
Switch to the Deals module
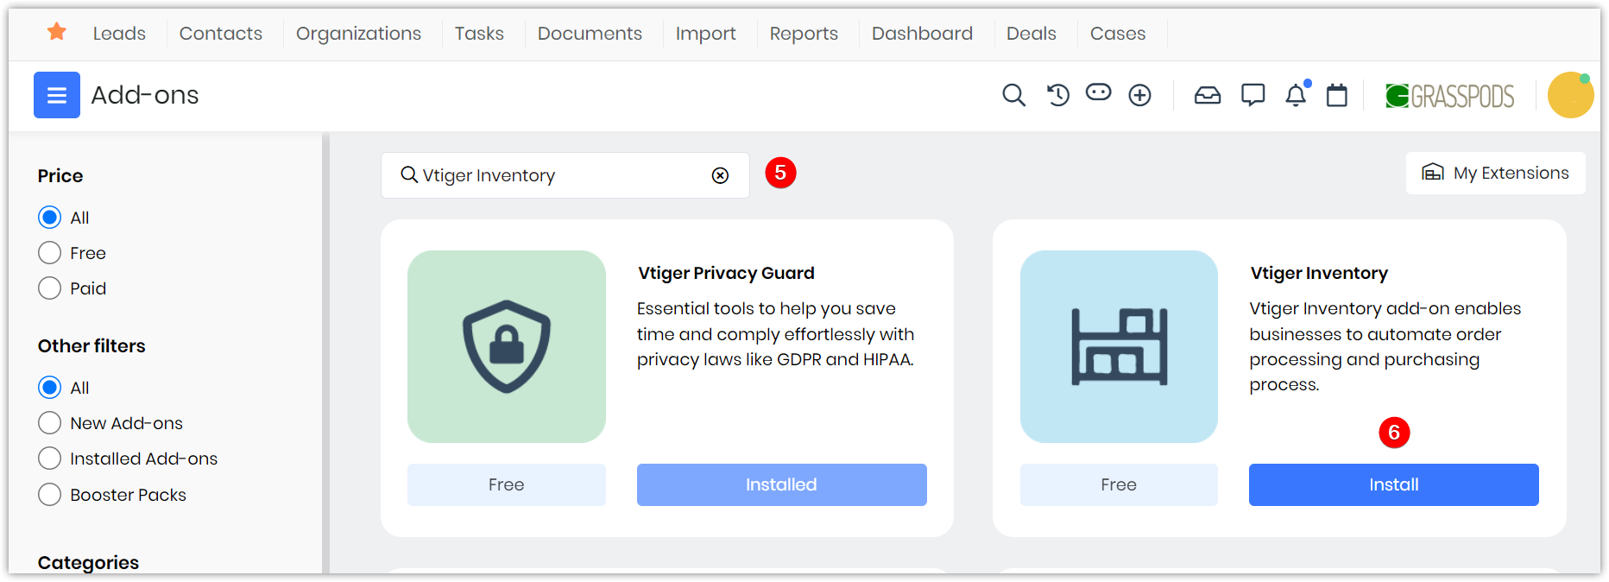tap(1032, 33)
